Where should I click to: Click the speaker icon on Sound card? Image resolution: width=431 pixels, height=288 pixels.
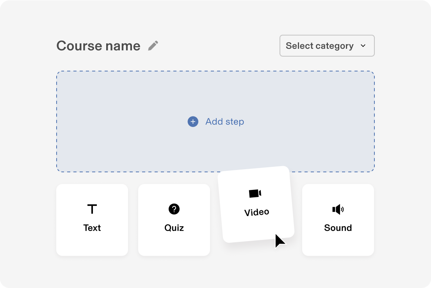(x=338, y=209)
